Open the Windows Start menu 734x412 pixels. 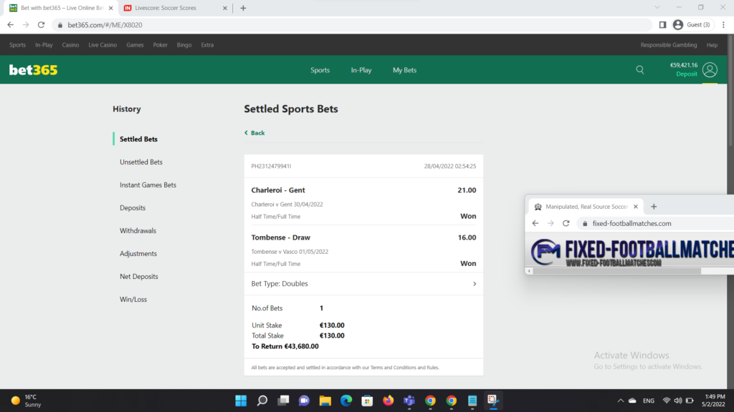241,401
